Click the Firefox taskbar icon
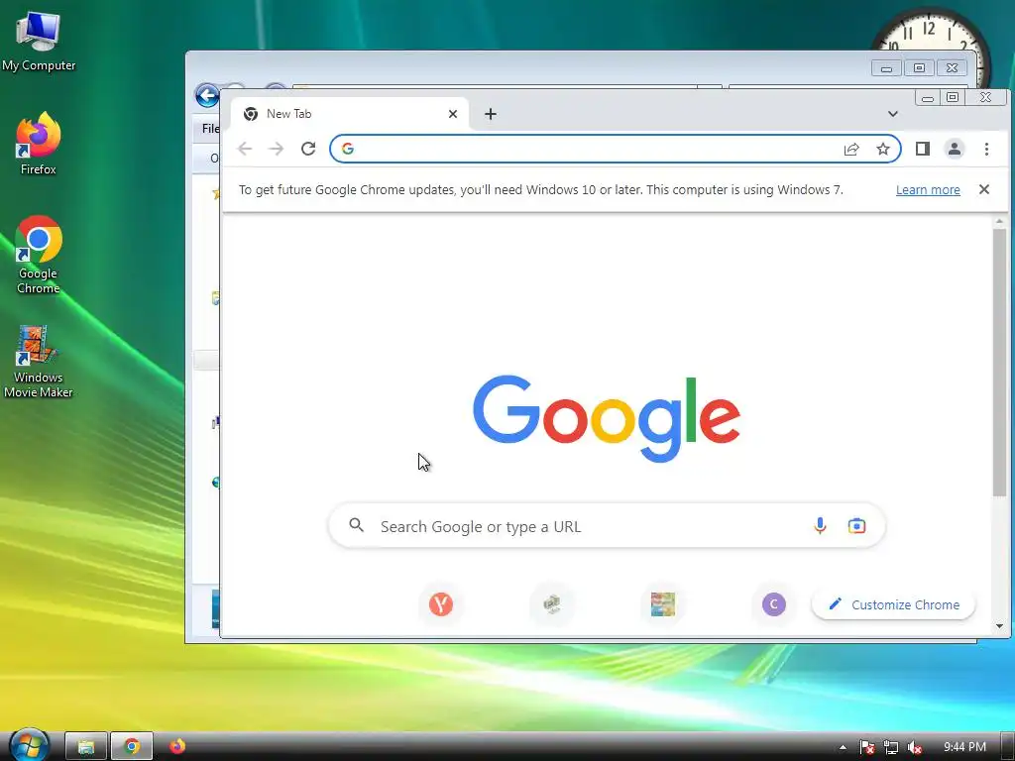The image size is (1015, 761). [x=177, y=746]
